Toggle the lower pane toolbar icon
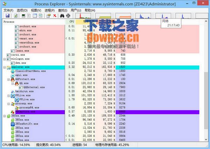Image resolution: width=210 pixels, height=149 pixels. pos(35,16)
